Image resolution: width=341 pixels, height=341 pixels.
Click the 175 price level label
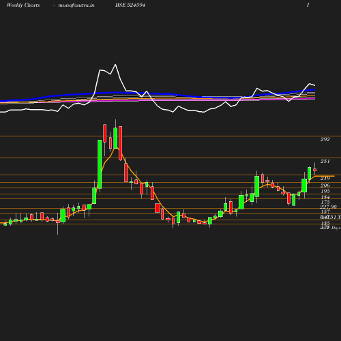pos(325,202)
